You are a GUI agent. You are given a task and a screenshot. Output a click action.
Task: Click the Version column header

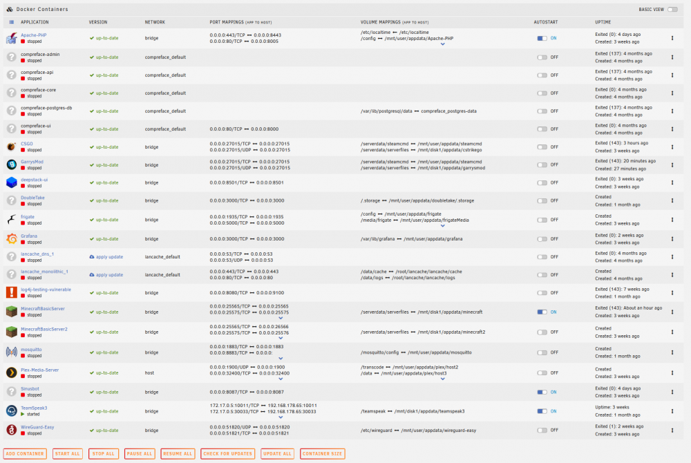click(x=98, y=22)
